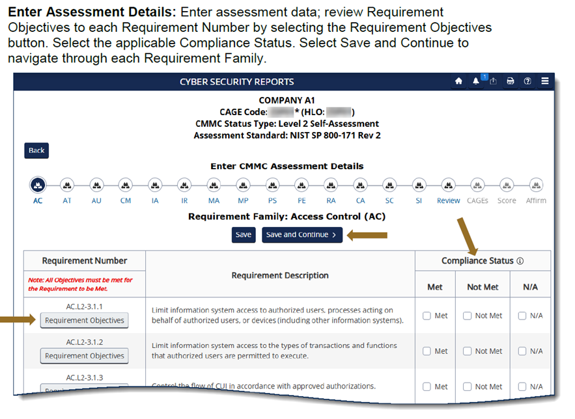Select the Review step circle icon
The width and height of the screenshot is (575, 419).
(448, 185)
